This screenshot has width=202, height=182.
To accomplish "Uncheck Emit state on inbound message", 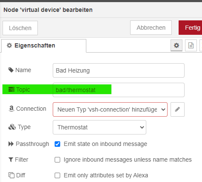I will 57,144.
